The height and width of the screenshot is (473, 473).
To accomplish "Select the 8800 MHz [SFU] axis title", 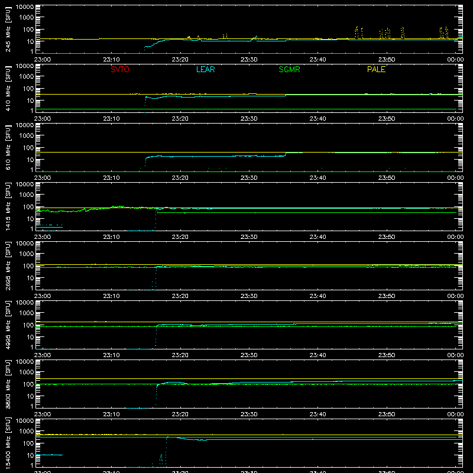I will click(x=8, y=384).
